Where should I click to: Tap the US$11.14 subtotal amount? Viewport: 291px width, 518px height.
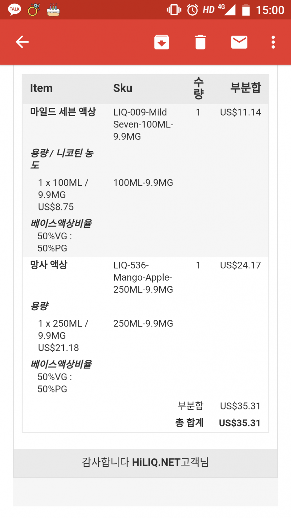tap(240, 112)
